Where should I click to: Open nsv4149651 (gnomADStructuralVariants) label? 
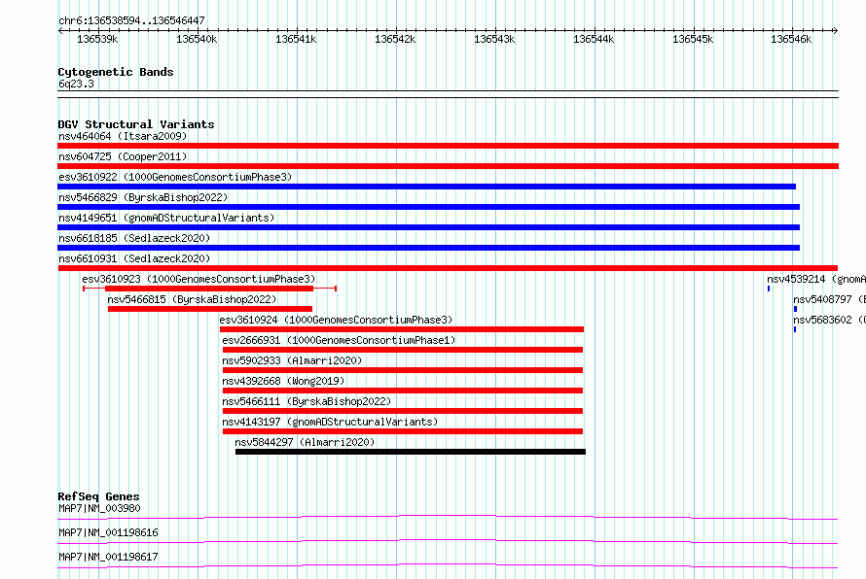tap(166, 218)
